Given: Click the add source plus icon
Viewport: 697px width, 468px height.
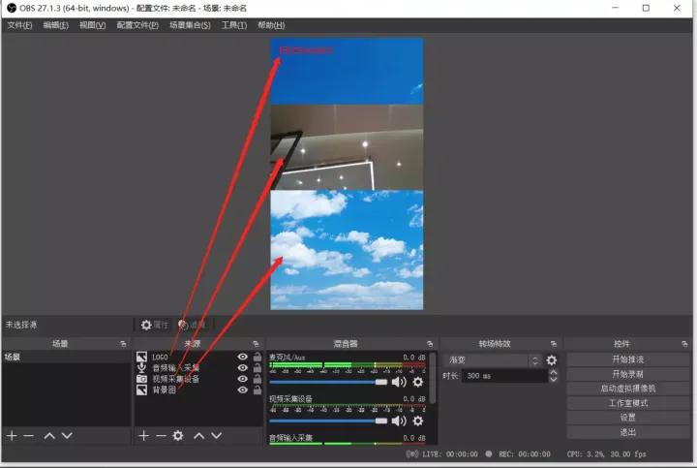Looking at the screenshot, I should coord(143,436).
